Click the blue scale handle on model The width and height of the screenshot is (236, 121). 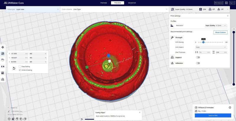(x=109, y=56)
